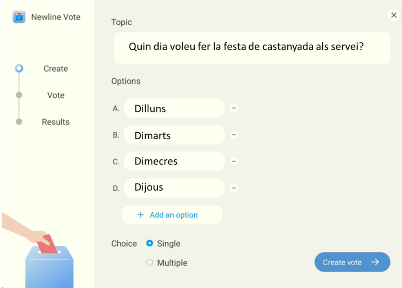
Task: Click the Dilluns option field
Action: click(174, 108)
